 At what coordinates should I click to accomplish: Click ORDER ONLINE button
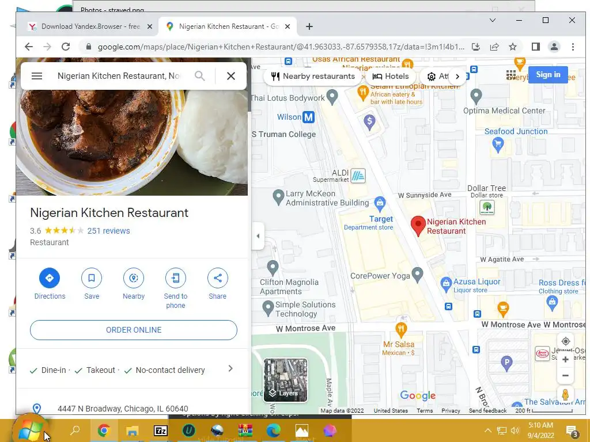pyautogui.click(x=134, y=330)
